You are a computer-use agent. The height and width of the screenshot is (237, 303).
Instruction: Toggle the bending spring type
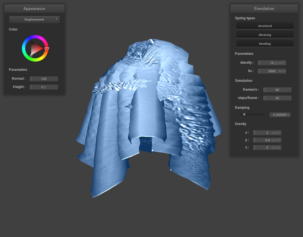click(x=265, y=44)
